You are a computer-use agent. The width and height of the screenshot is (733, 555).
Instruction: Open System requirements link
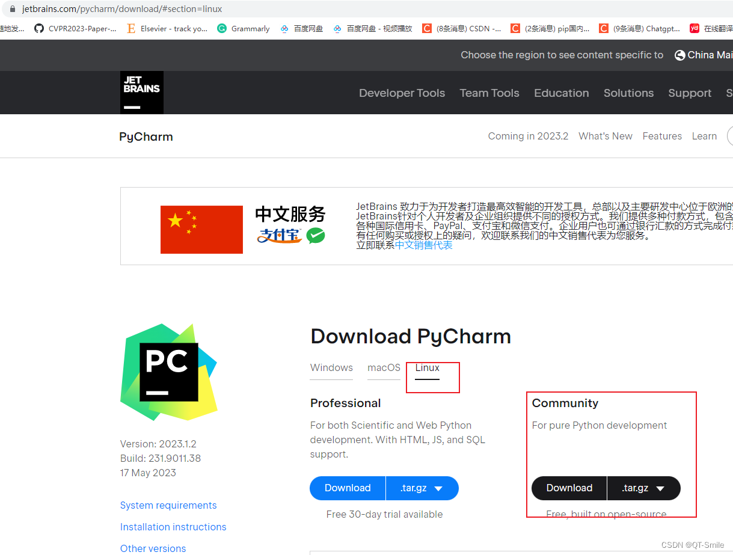click(168, 505)
